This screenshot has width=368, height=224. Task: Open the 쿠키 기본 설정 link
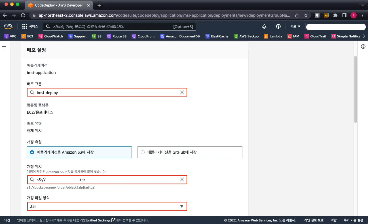point(353,220)
